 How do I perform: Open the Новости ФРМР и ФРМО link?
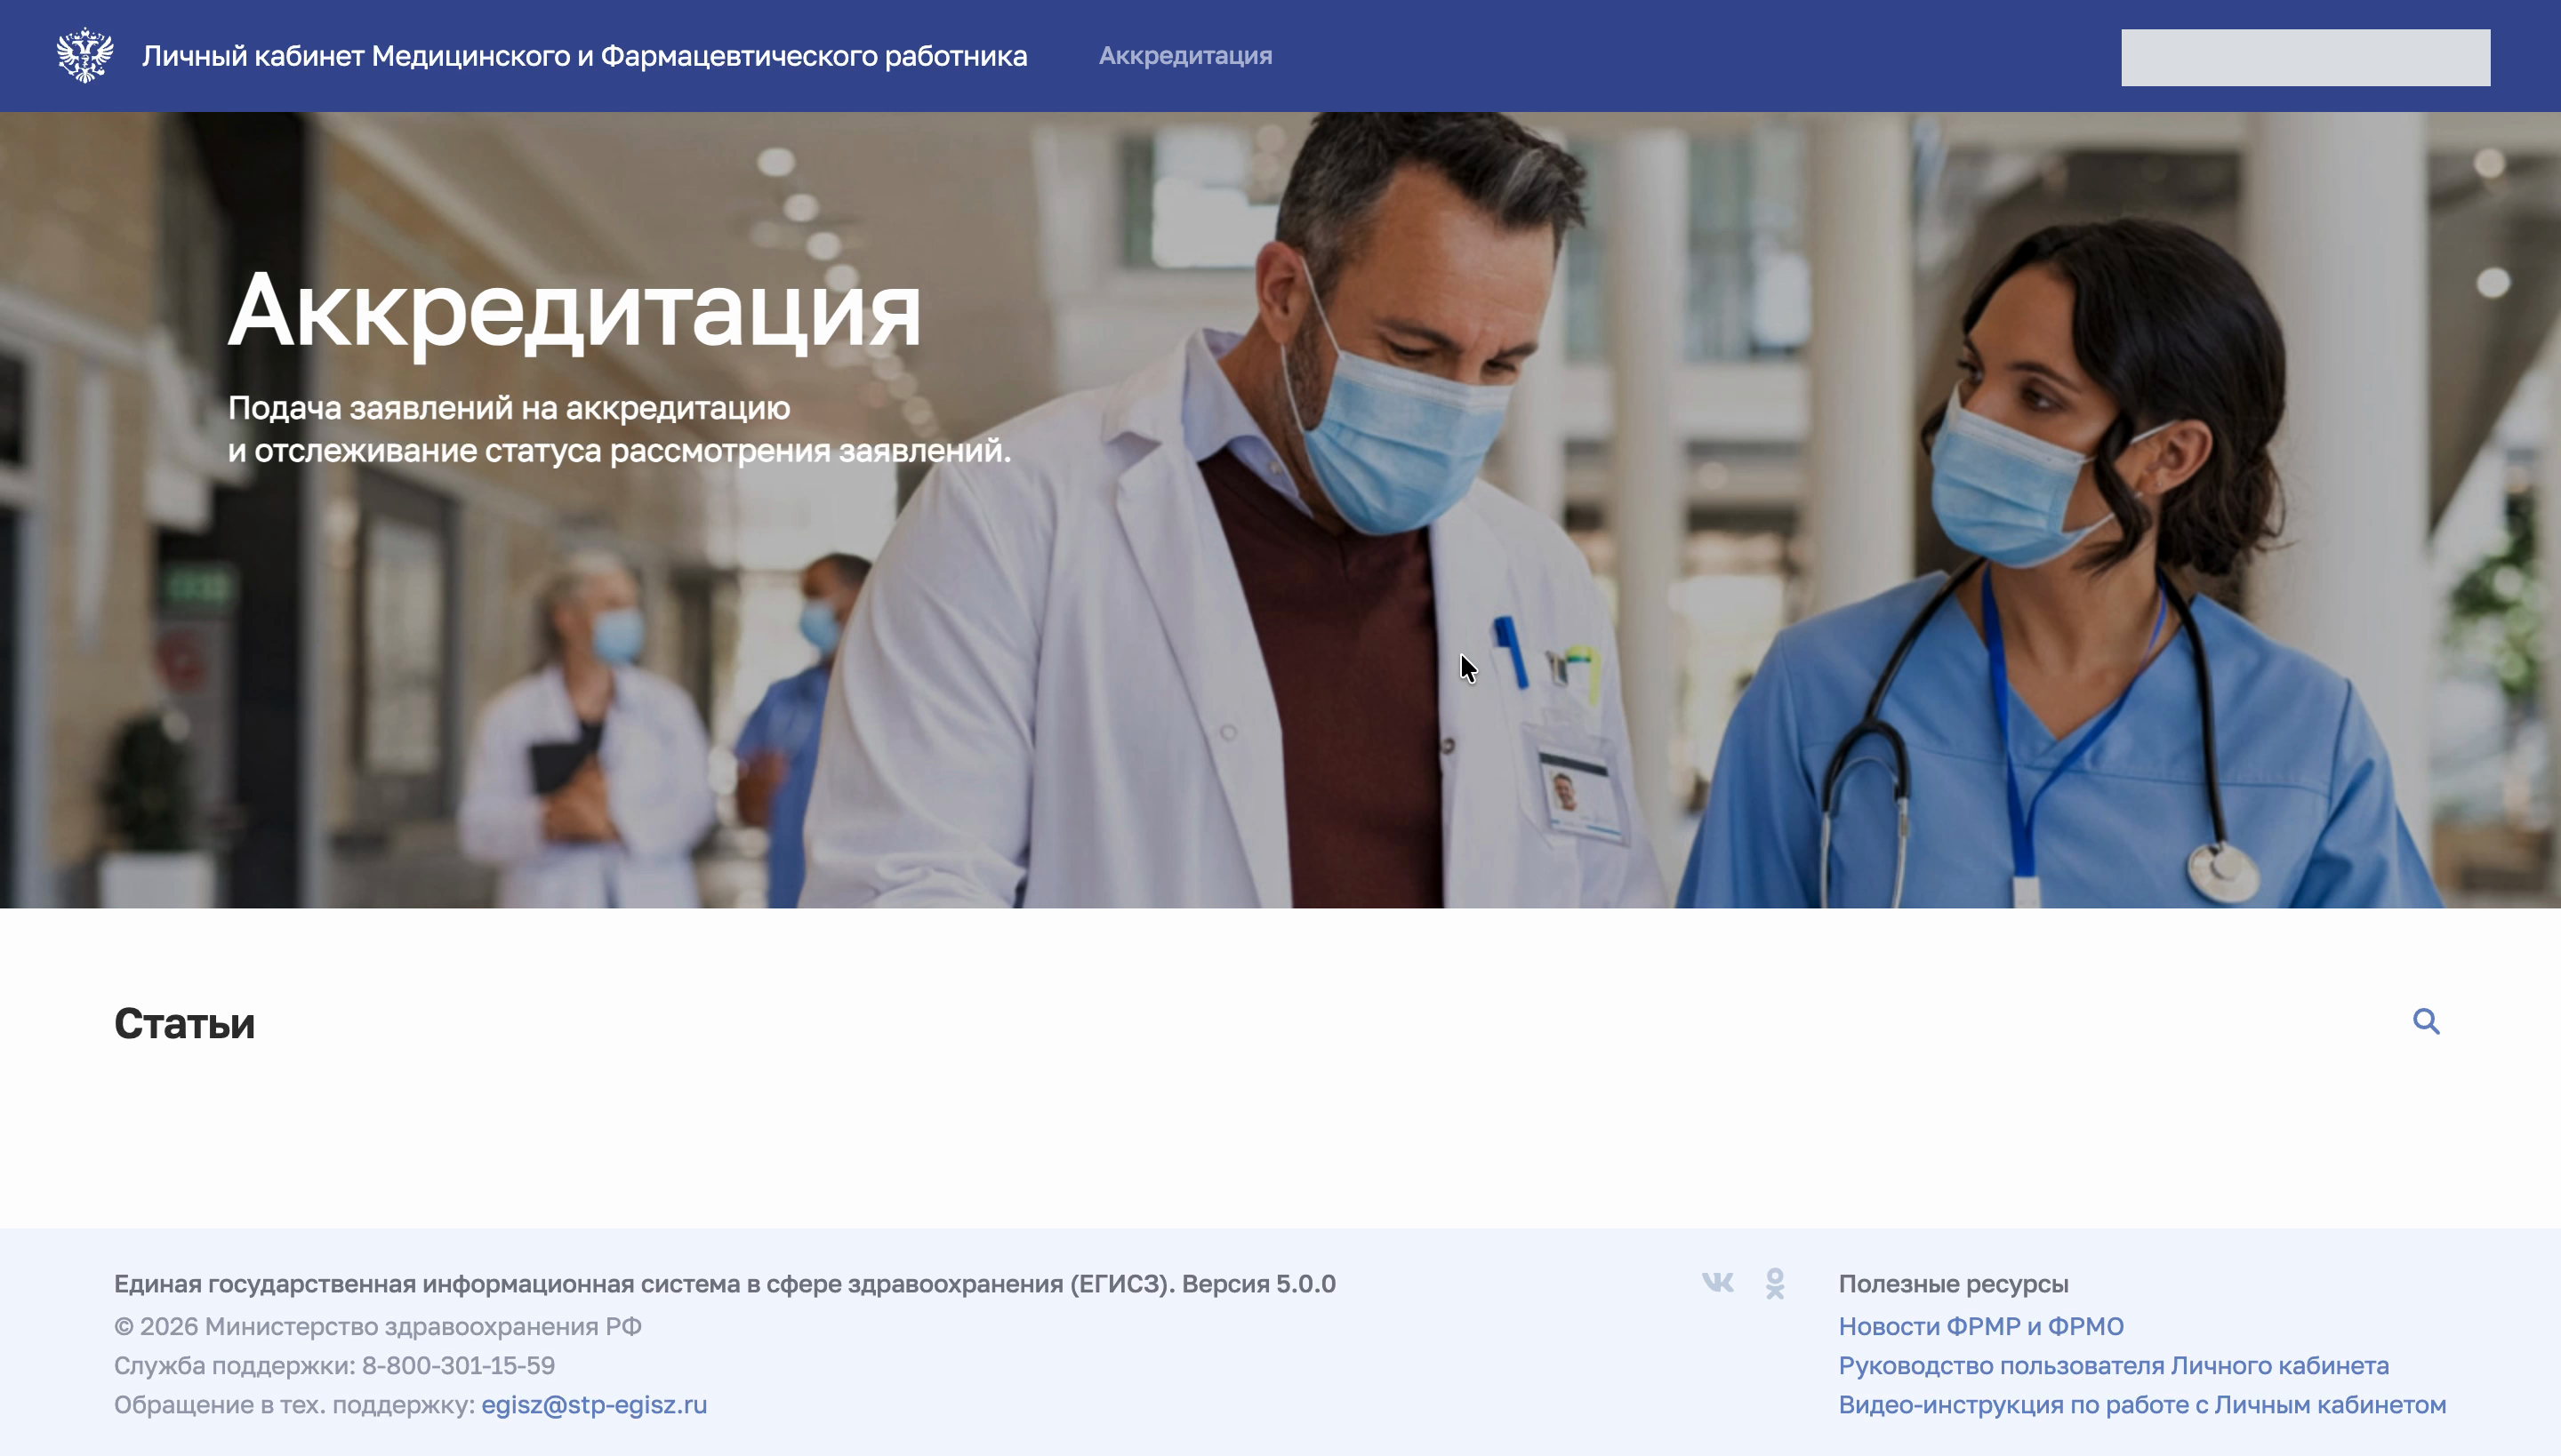[1981, 1326]
